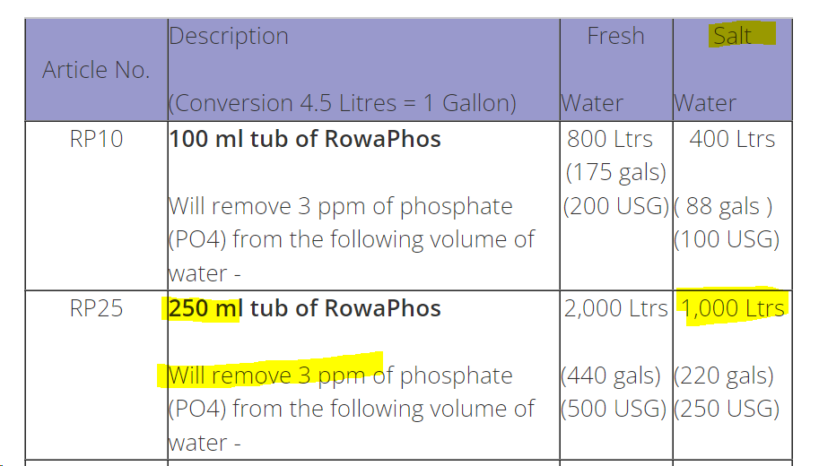Click the (440 gals) text

coord(611,375)
